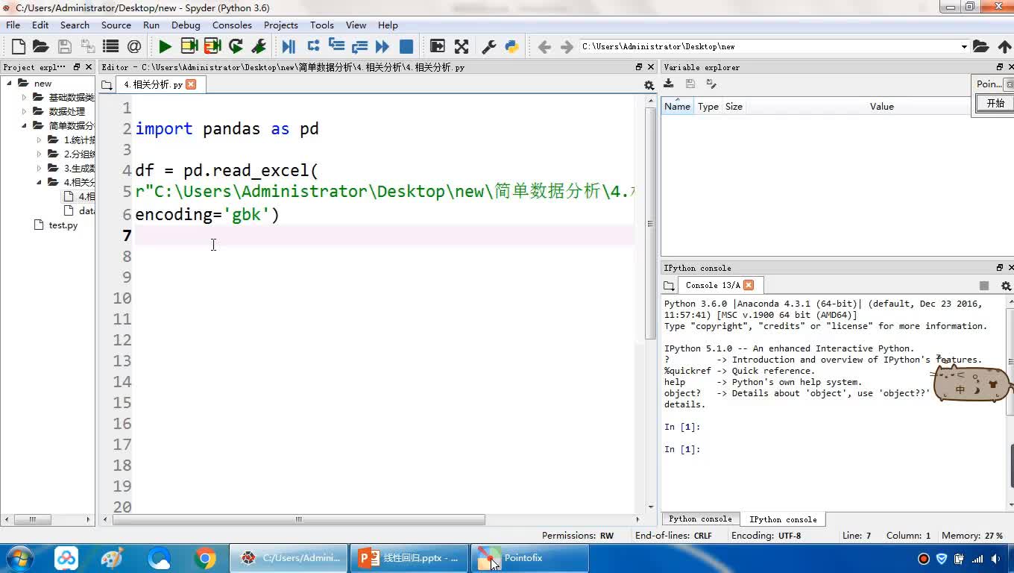The width and height of the screenshot is (1014, 573).
Task: Open the working directory path dropdown
Action: 963,46
